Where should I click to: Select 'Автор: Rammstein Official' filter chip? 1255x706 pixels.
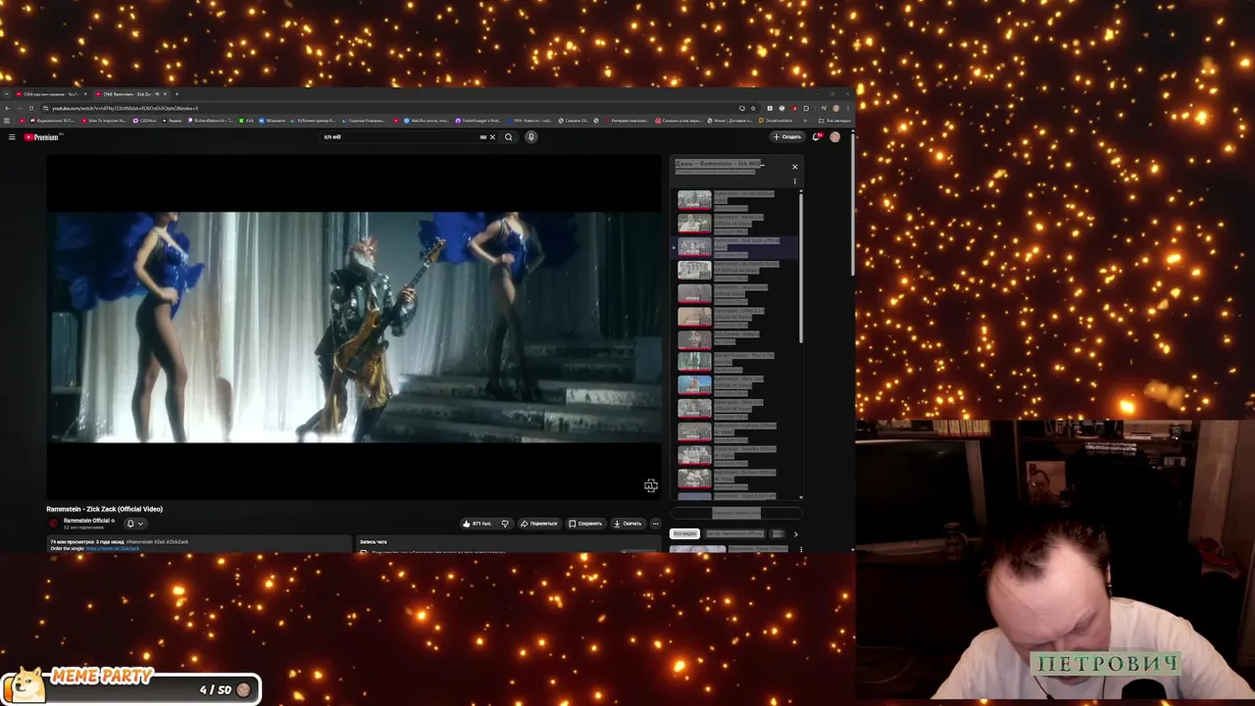tap(734, 533)
